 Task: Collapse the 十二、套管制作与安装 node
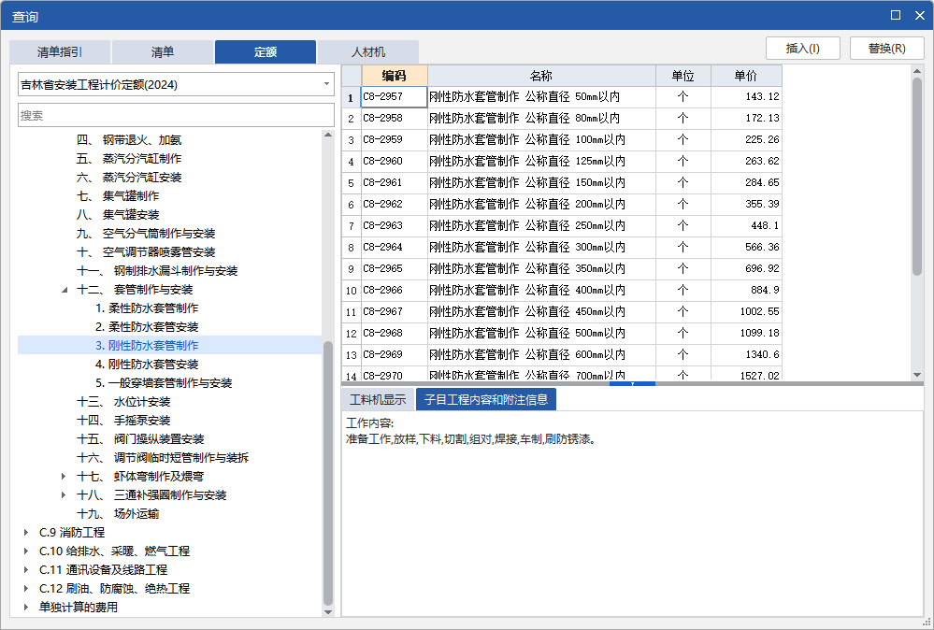(65, 290)
